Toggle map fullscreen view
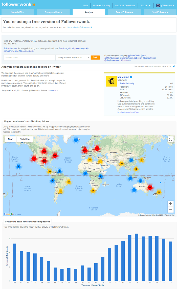Viewport: 177px width, 290px height. (x=170, y=139)
